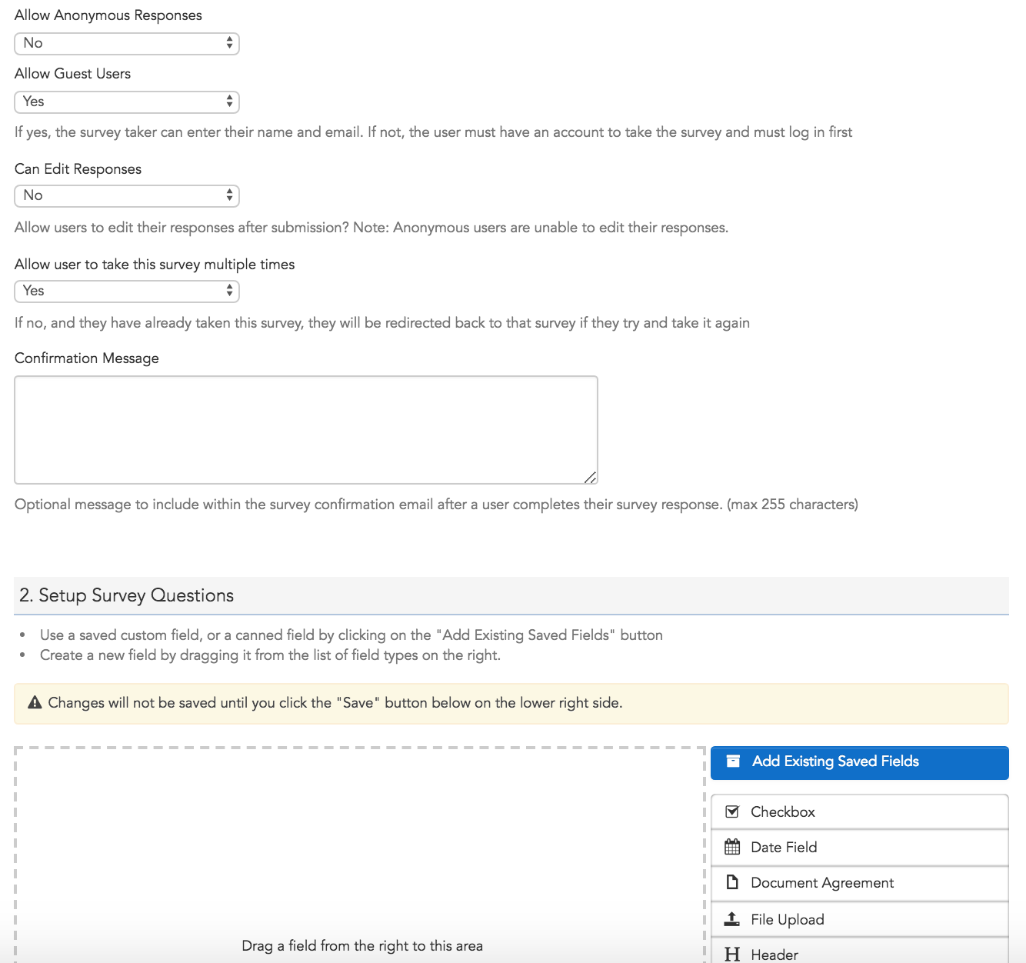Click the 'Allow Anonymous Responses' label

108,15
